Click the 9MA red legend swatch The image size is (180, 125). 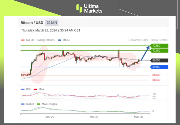pos(35,89)
